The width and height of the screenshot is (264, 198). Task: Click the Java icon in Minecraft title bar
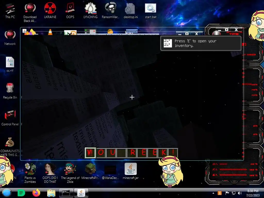24,31
